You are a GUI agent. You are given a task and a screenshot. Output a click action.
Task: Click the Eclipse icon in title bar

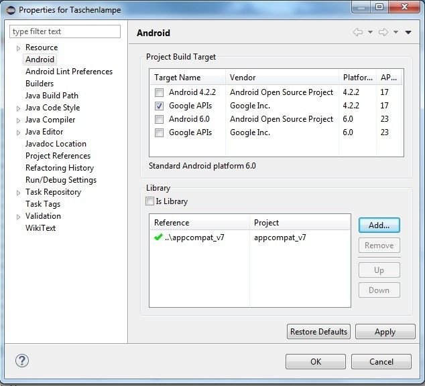(x=11, y=10)
